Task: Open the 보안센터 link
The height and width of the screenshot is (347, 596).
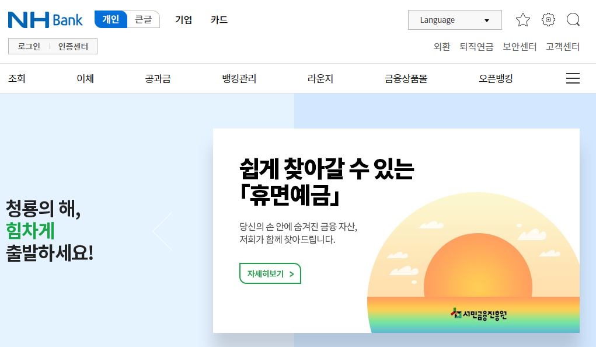Action: tap(520, 47)
